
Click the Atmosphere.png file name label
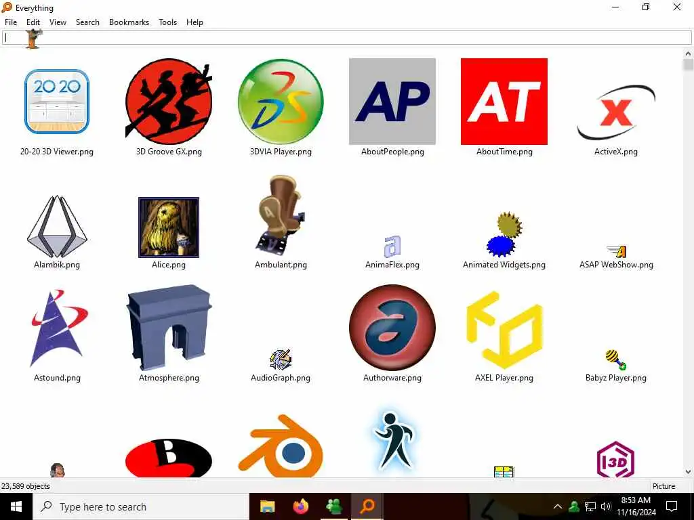tap(169, 378)
